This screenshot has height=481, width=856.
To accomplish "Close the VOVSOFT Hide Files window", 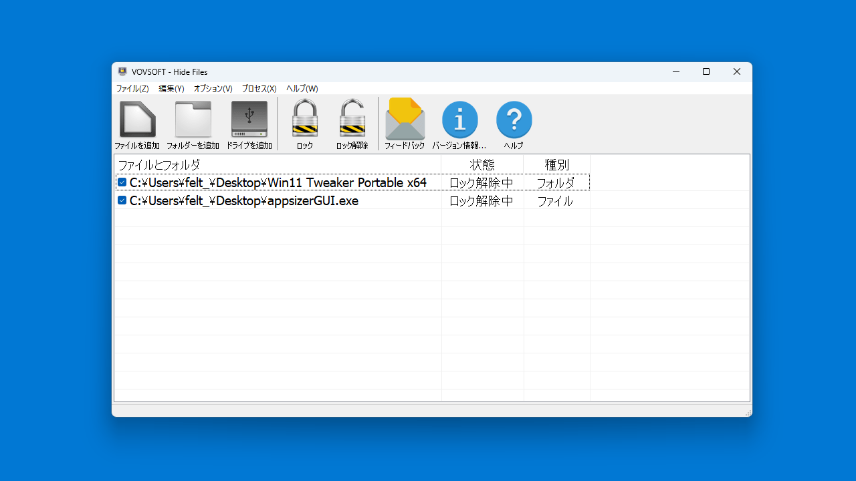I will click(x=737, y=71).
